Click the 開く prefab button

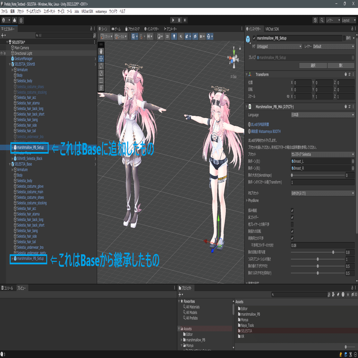click(x=341, y=66)
